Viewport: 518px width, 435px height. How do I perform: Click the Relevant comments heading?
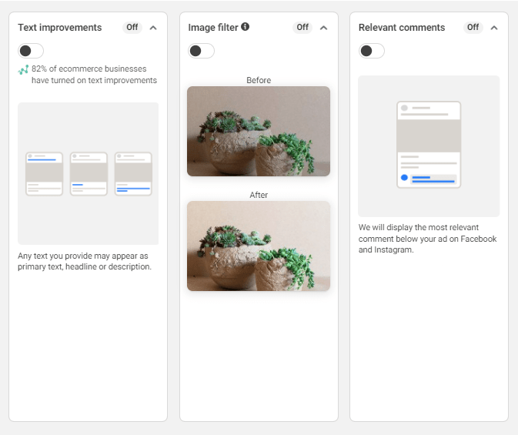pyautogui.click(x=402, y=28)
